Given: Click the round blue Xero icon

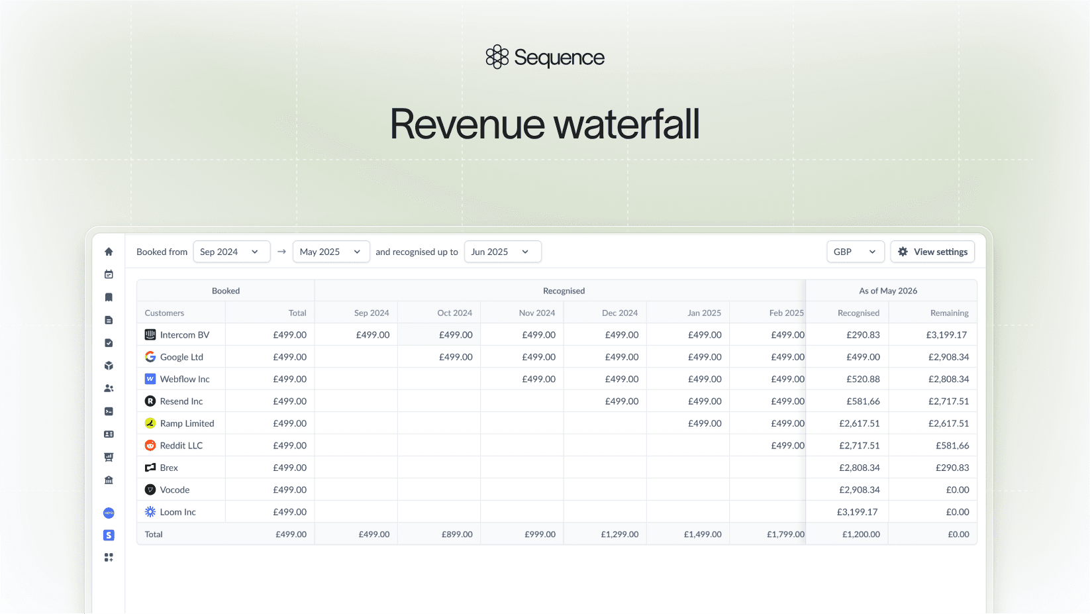Looking at the screenshot, I should pos(109,513).
